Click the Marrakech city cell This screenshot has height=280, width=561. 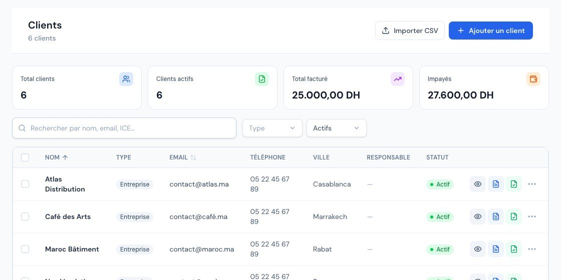click(x=330, y=217)
